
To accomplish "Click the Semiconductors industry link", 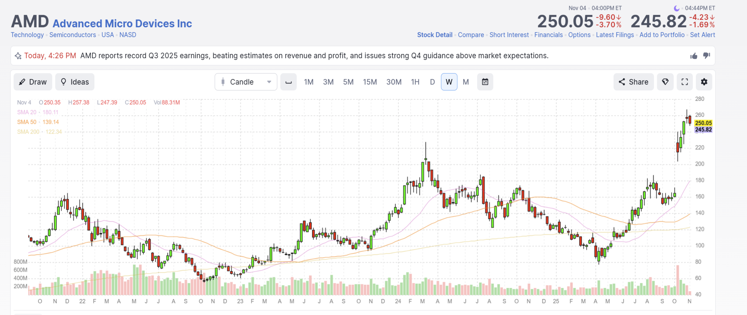I will click(72, 35).
